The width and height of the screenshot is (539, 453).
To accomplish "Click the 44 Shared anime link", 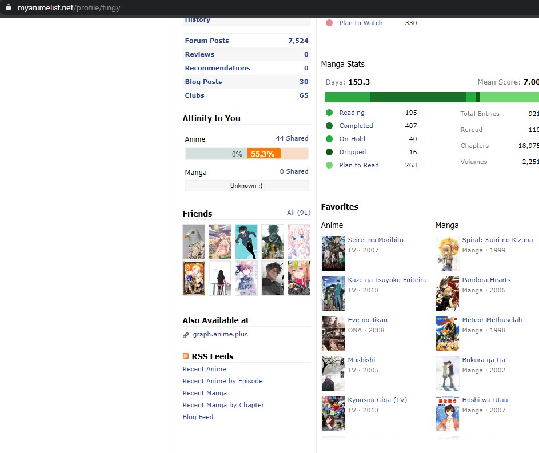I will pyautogui.click(x=292, y=138).
